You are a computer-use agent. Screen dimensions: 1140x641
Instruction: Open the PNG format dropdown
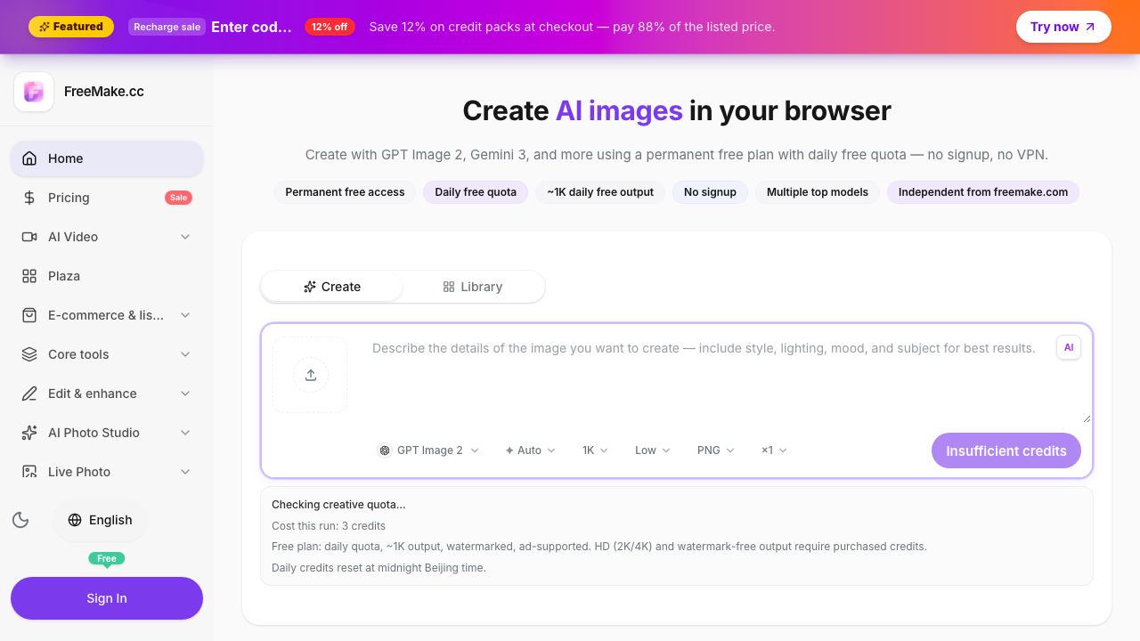(x=715, y=450)
